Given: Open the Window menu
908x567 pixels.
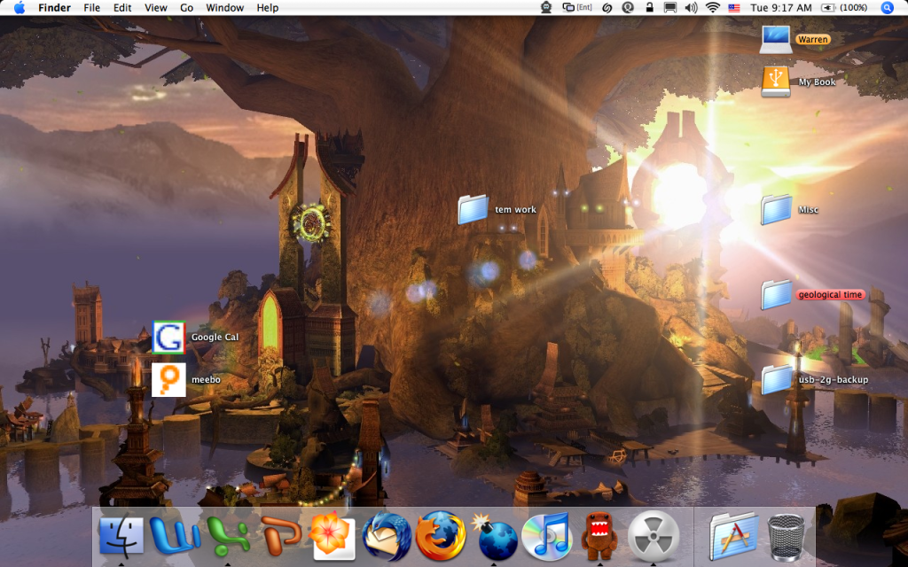Looking at the screenshot, I should [224, 7].
